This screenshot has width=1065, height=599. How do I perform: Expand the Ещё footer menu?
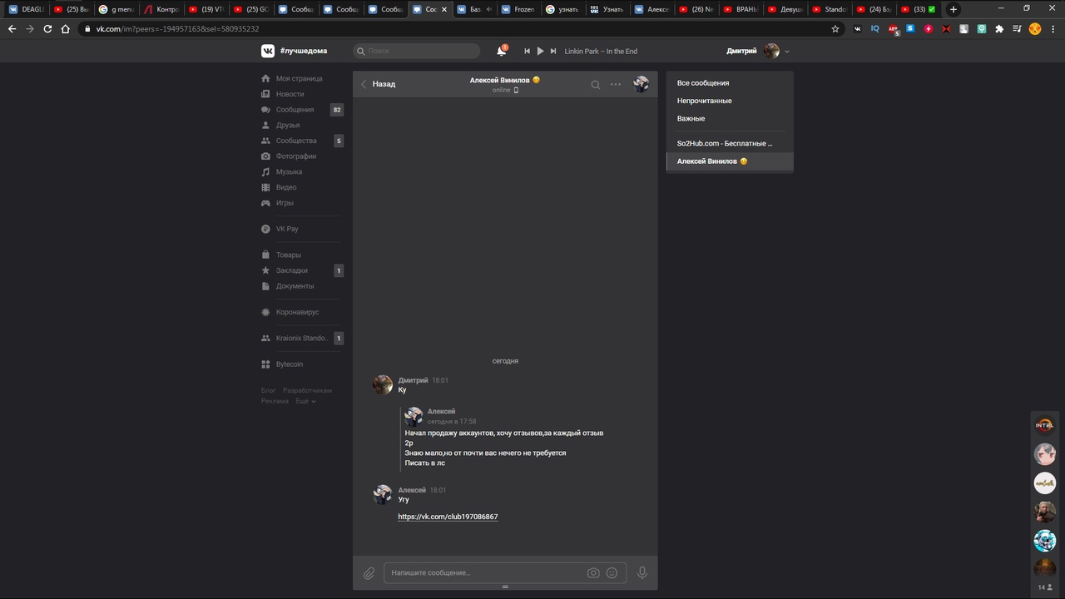(305, 401)
